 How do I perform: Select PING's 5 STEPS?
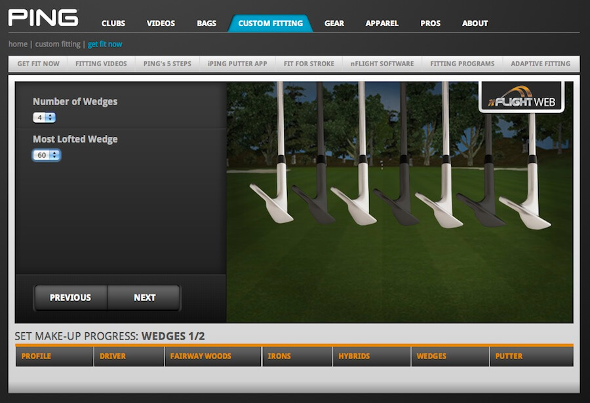coord(167,63)
